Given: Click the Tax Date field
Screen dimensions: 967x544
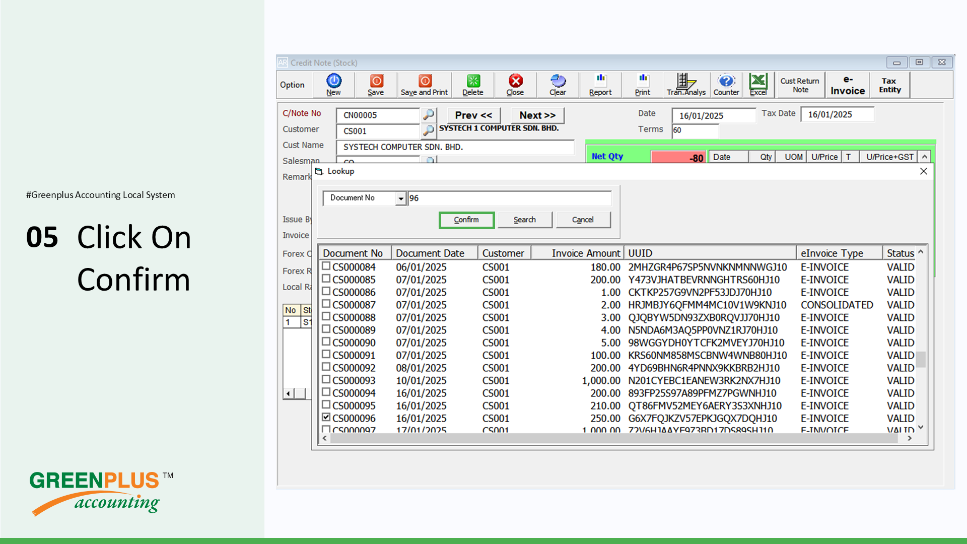Looking at the screenshot, I should point(837,114).
